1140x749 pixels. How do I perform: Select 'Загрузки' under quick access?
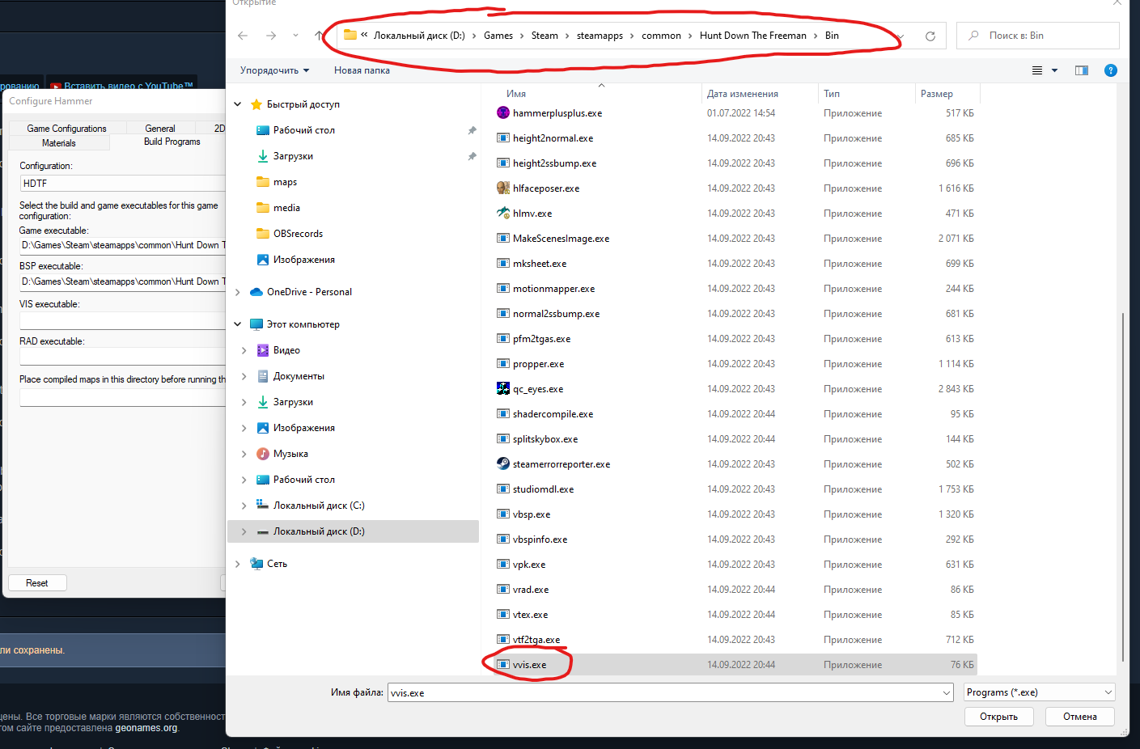pos(293,156)
